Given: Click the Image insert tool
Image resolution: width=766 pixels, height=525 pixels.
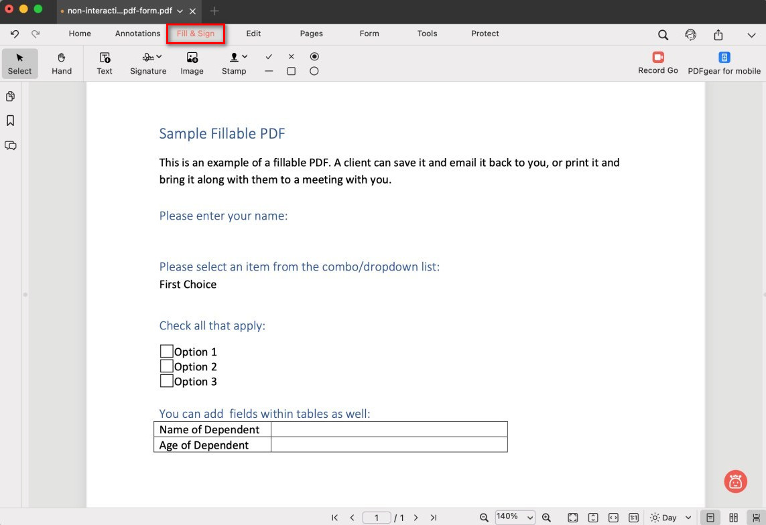Looking at the screenshot, I should (192, 64).
